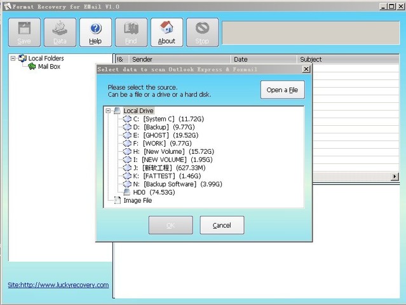406x305 pixels.
Task: Select drive E: icon
Action: tap(127, 135)
